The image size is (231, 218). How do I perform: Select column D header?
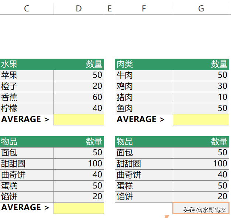[79, 8]
